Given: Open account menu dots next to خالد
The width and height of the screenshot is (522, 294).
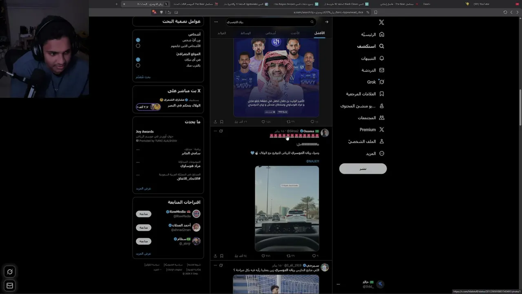Looking at the screenshot, I should [338, 284].
